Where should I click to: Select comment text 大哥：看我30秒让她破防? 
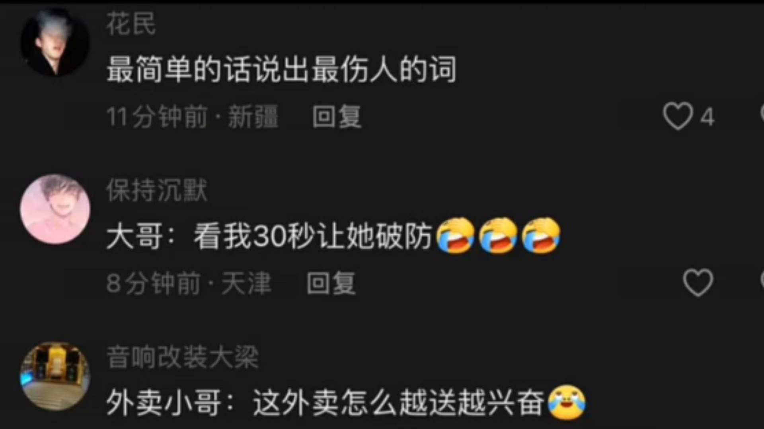[x=269, y=236]
